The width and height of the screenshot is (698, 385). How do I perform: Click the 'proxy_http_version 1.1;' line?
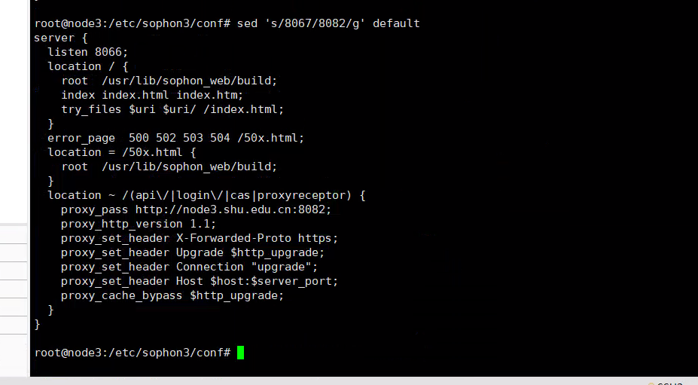click(139, 224)
